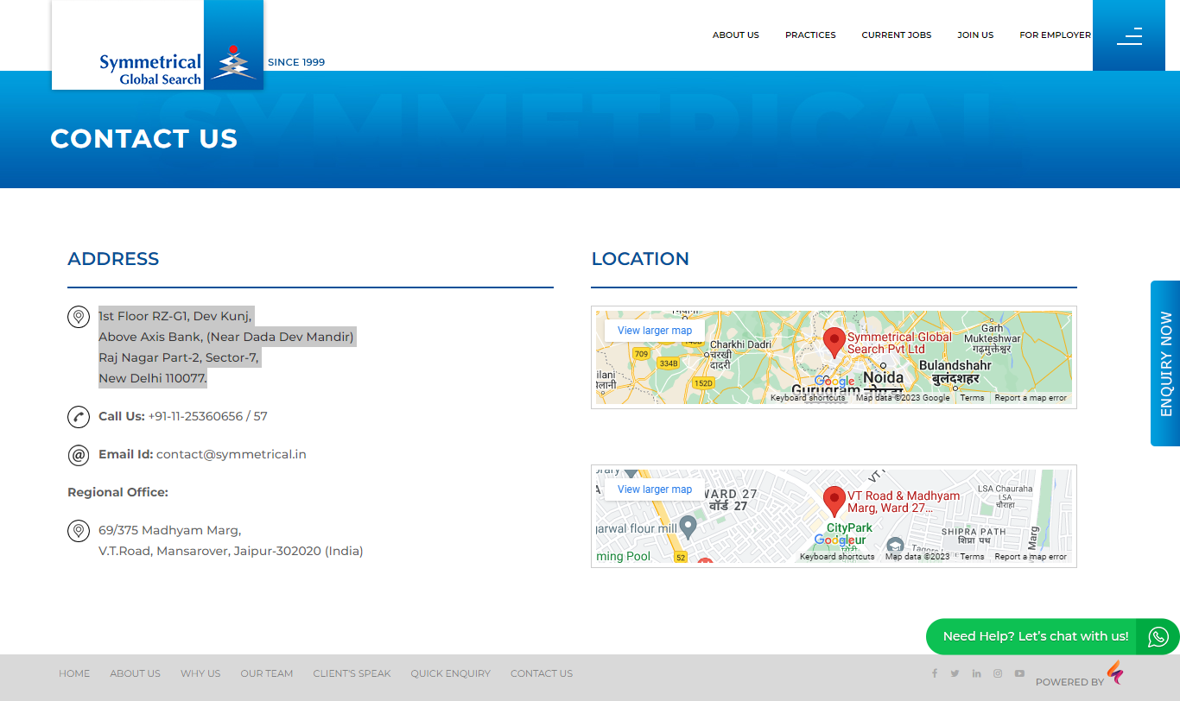Click Report a map error on Jaipur map
Screen dimensions: 1180x701
coord(1031,557)
